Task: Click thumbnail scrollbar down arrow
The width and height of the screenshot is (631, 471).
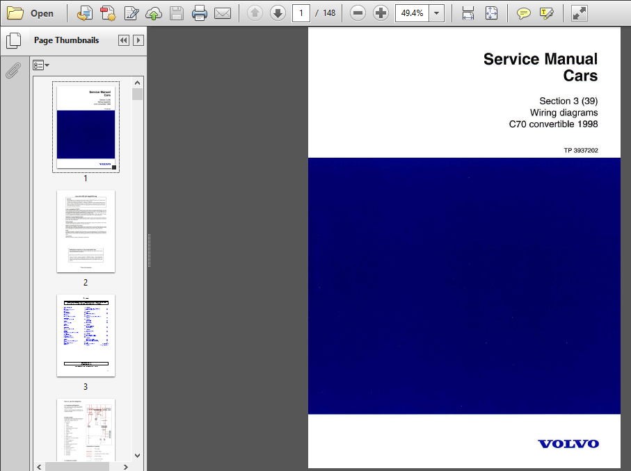Action: [x=137, y=456]
